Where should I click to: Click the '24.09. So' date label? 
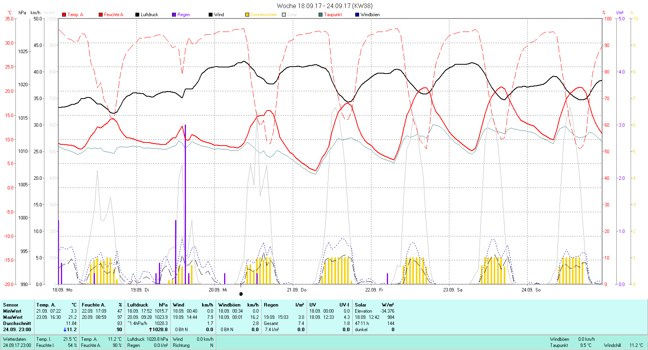531,290
